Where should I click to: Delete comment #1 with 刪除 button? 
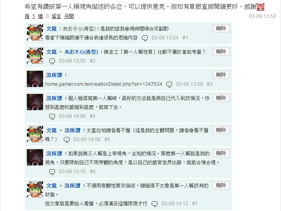[221, 28]
